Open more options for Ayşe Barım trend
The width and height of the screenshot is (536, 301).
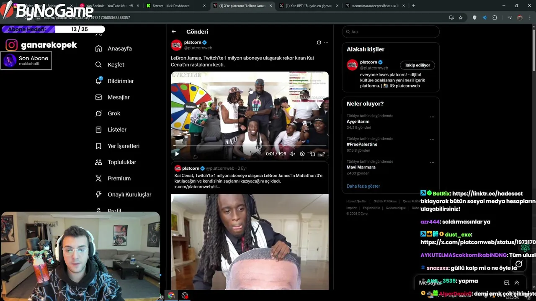click(x=432, y=117)
